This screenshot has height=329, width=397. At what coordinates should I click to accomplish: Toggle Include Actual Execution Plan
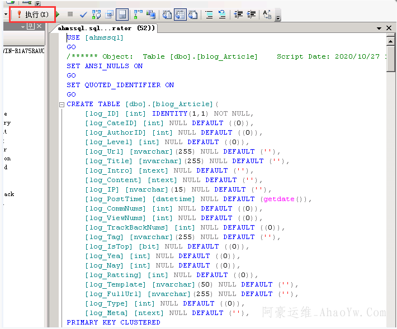pyautogui.click(x=138, y=14)
